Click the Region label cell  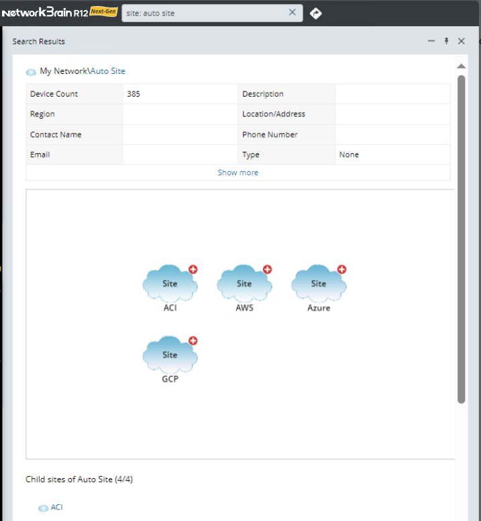coord(74,114)
